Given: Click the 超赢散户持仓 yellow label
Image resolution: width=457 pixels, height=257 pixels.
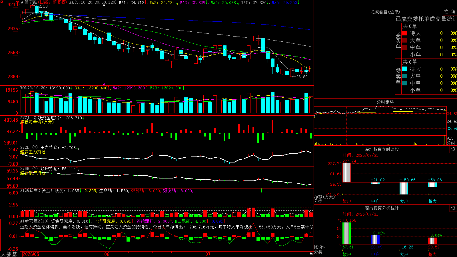Looking at the screenshot, I should click(x=33, y=173).
